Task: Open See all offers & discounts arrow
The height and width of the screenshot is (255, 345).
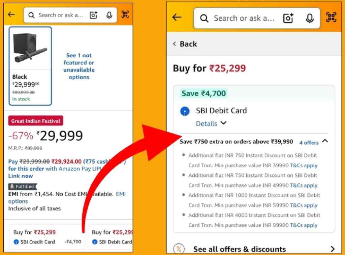Action: (x=333, y=249)
